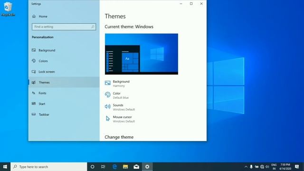This screenshot has height=171, width=304.
Task: Show hidden system tray icons
Action: pos(246,167)
